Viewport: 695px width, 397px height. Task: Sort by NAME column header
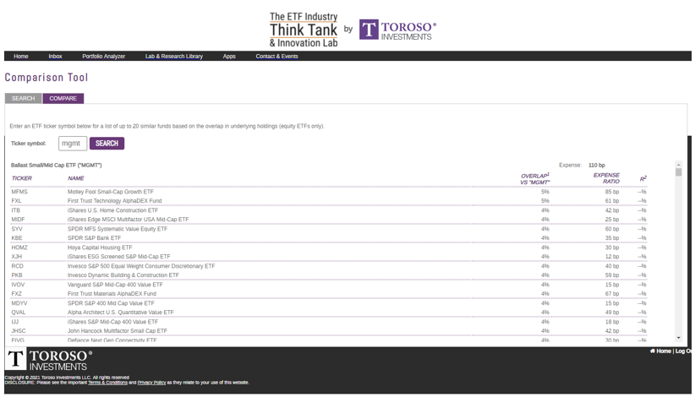click(x=76, y=178)
